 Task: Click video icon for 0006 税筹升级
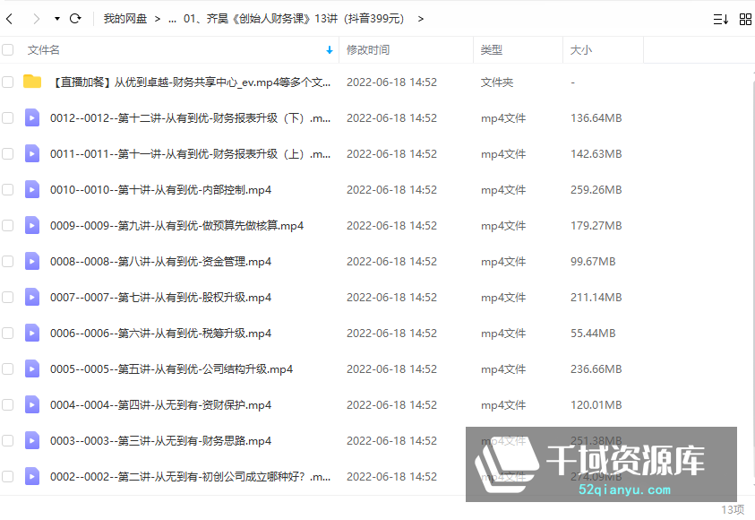pyautogui.click(x=32, y=333)
